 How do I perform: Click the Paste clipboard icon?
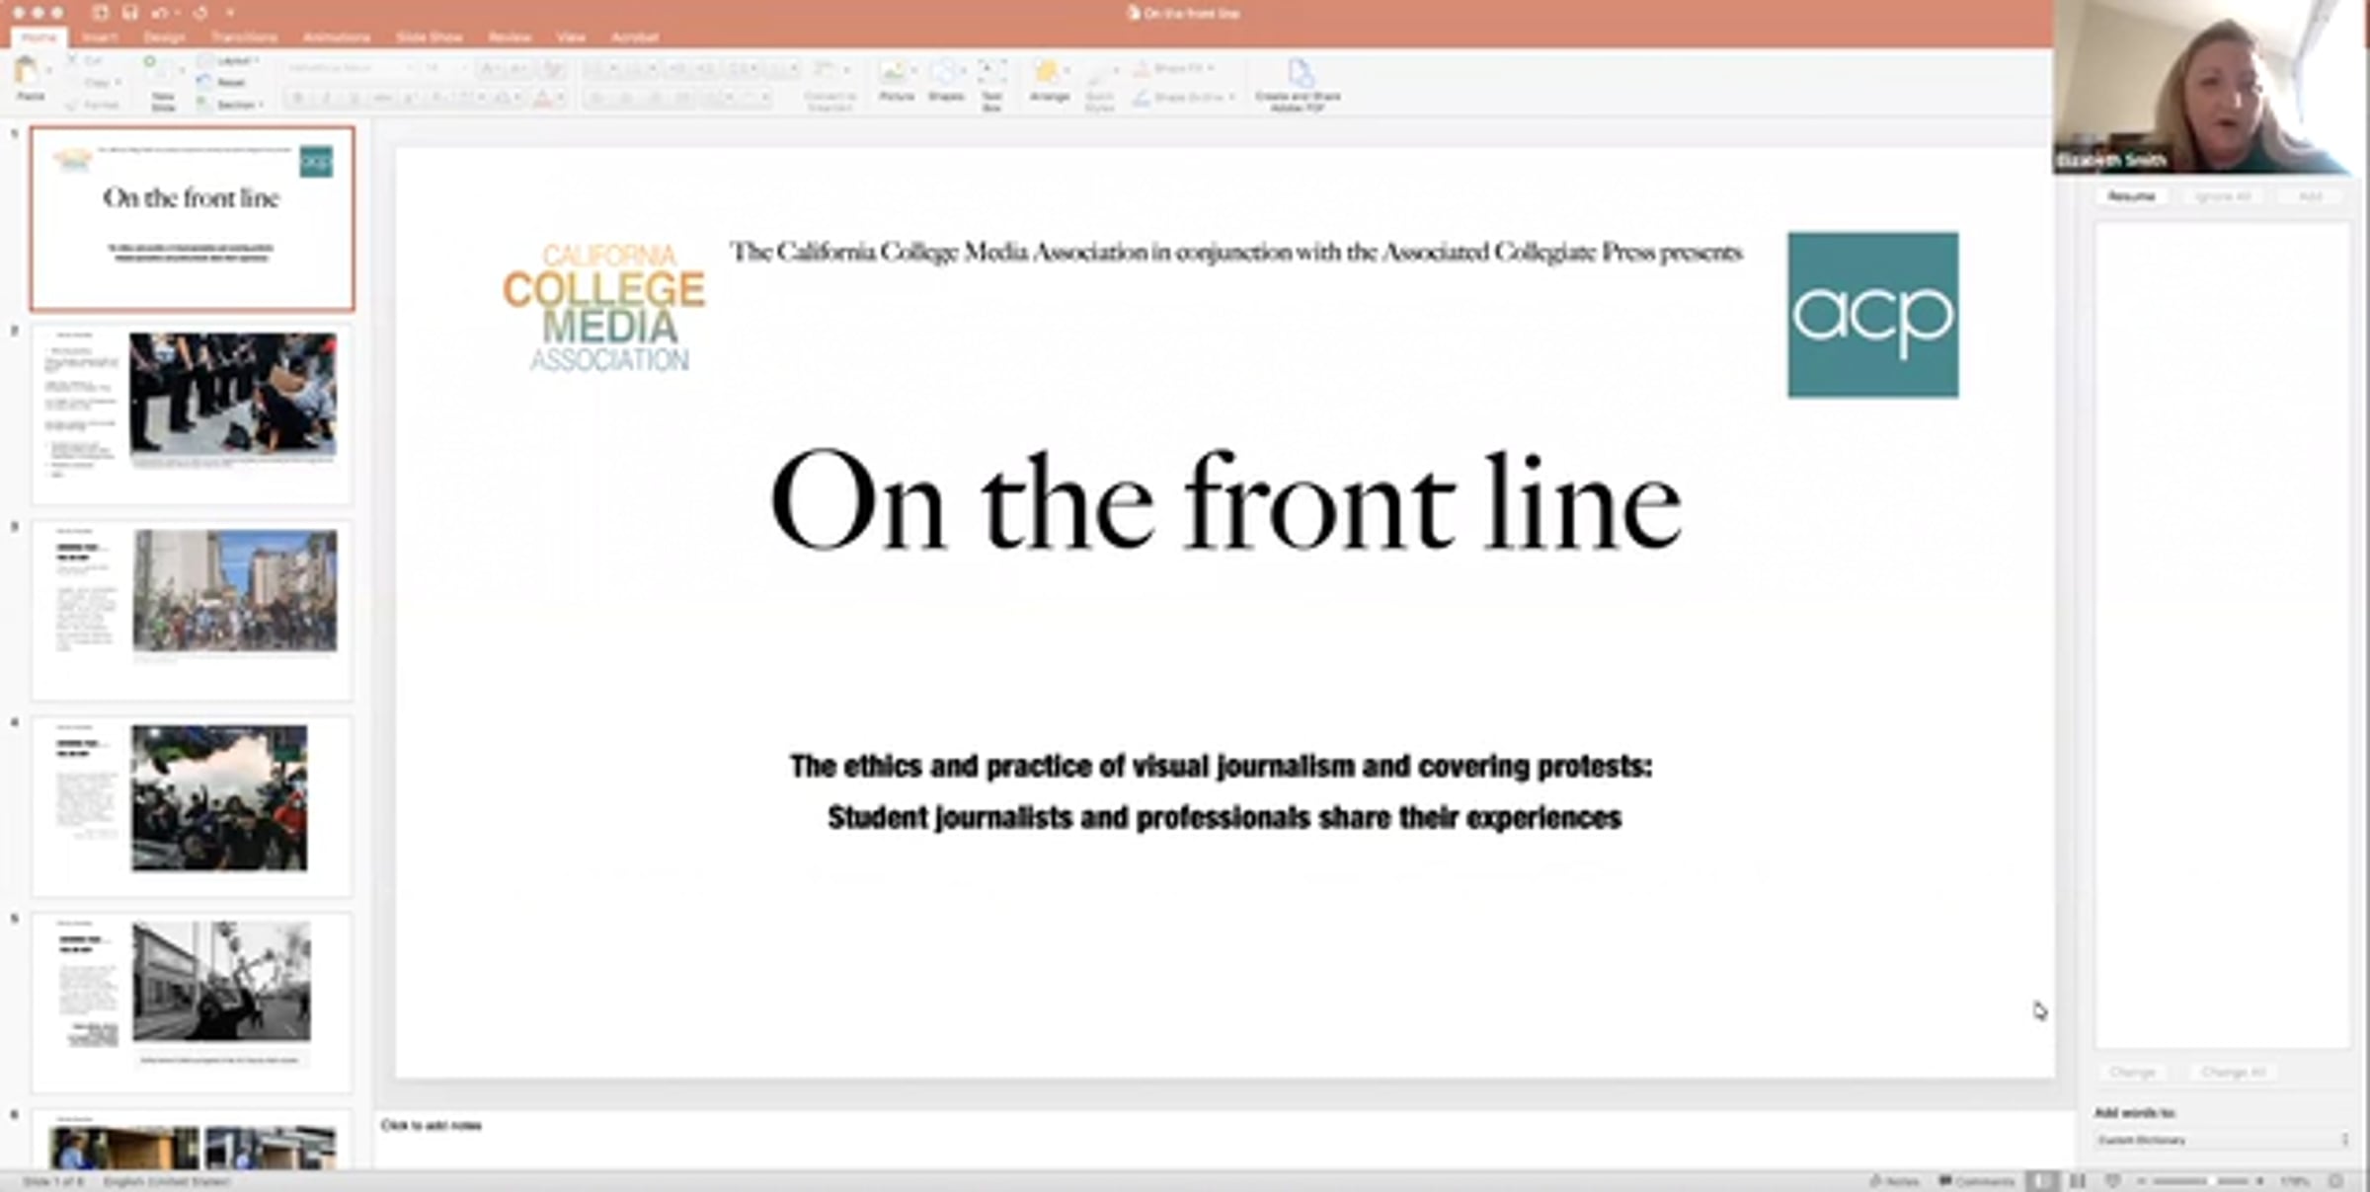tap(28, 71)
